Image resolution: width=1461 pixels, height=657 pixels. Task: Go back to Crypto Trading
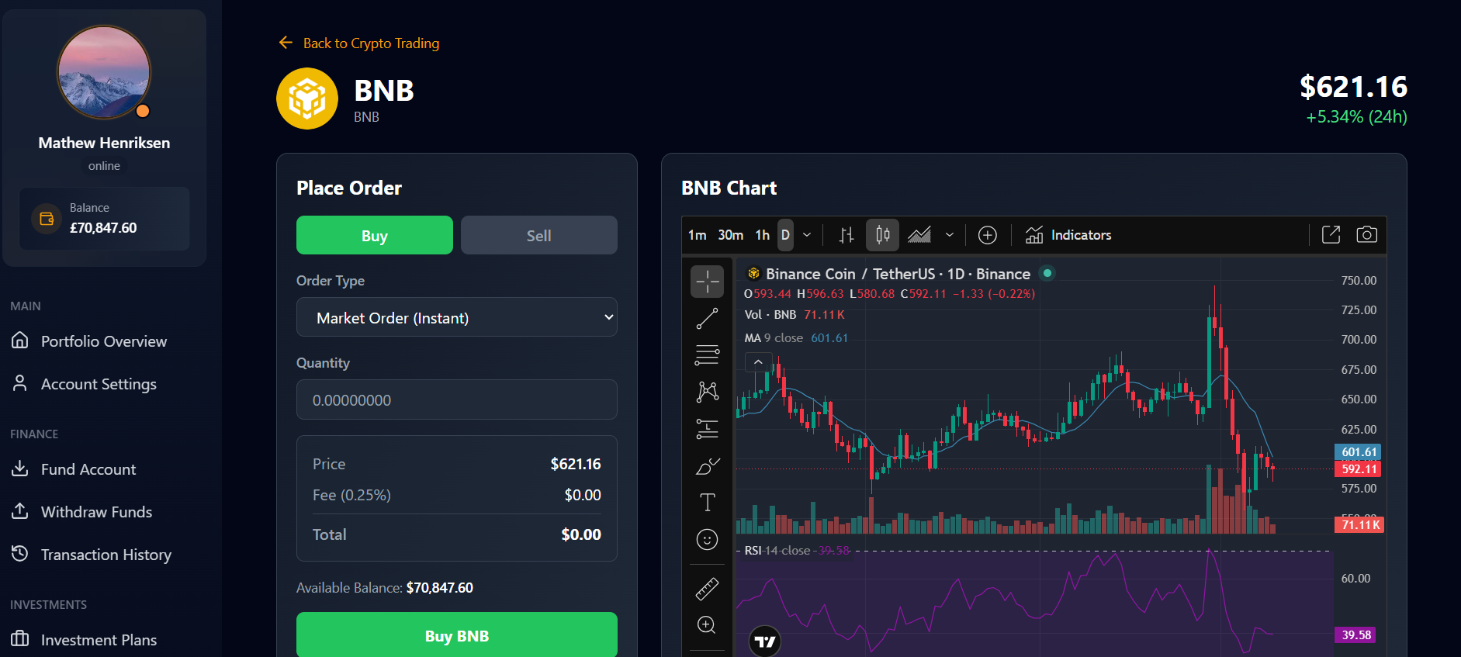tap(358, 43)
